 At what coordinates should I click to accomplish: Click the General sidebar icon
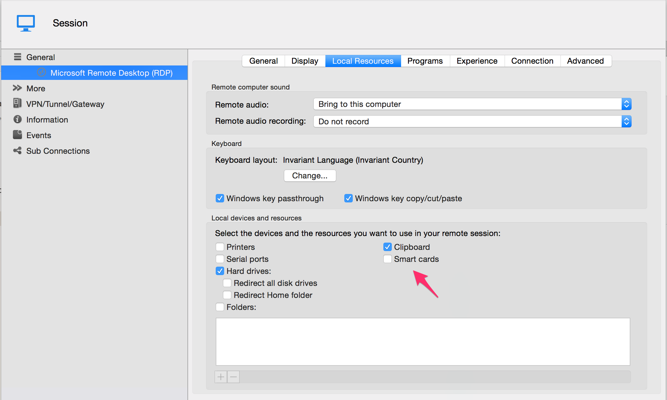[17, 57]
